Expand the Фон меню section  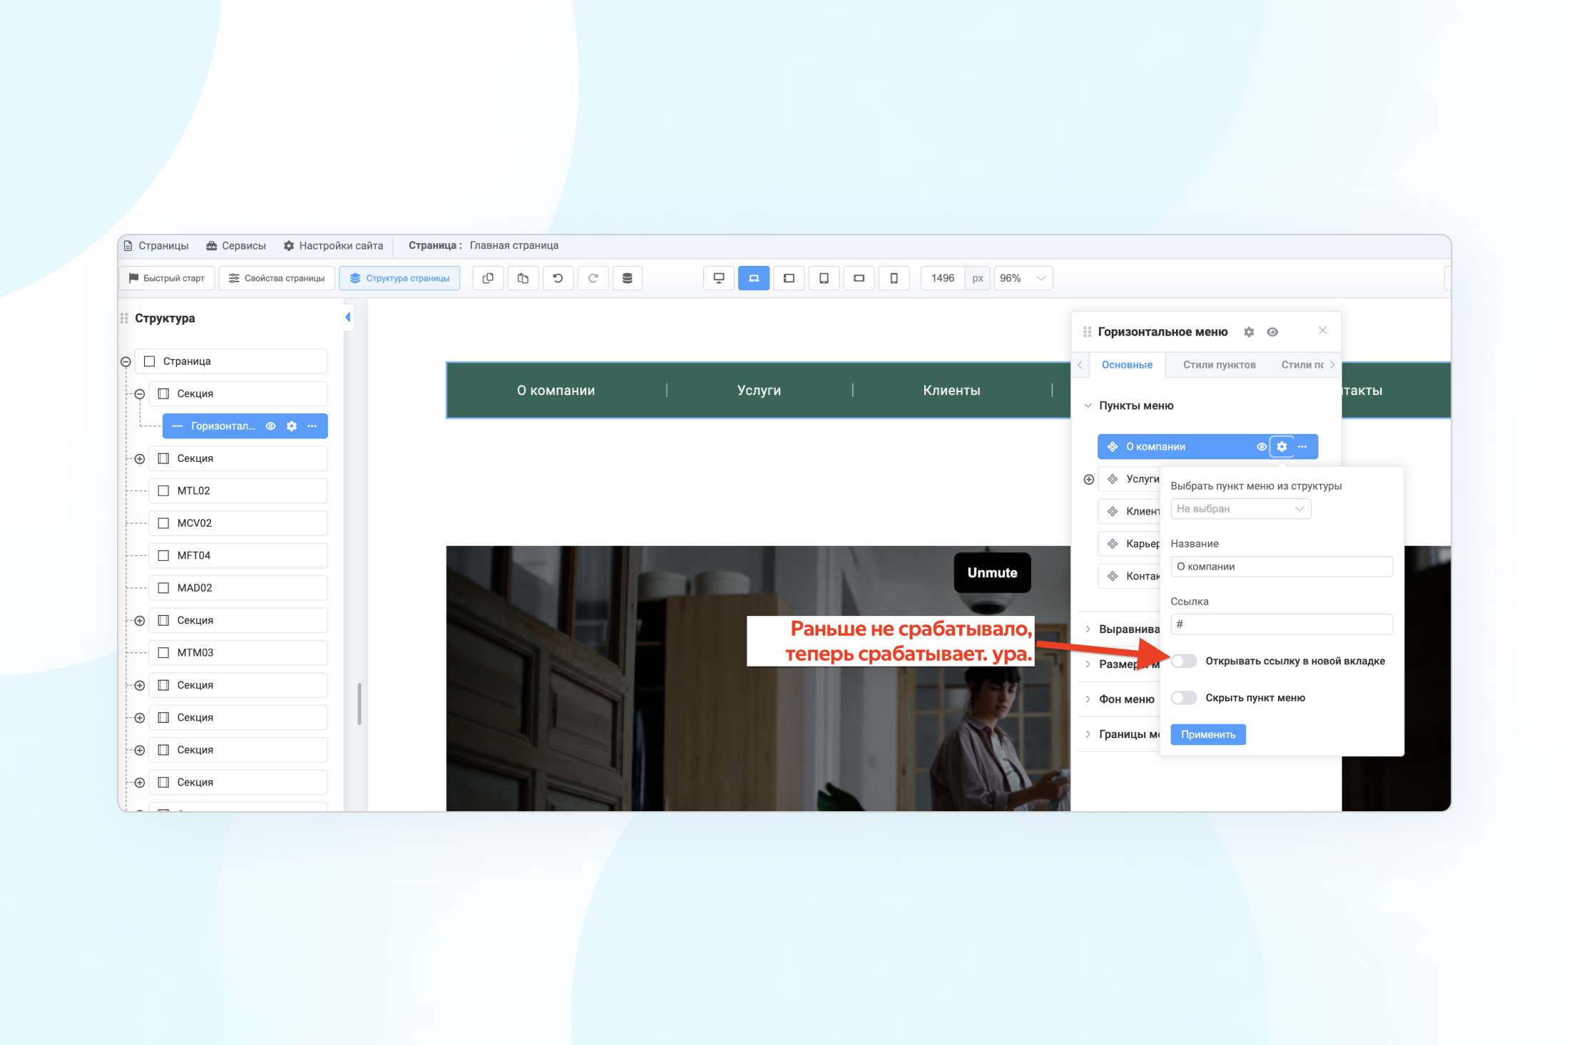point(1088,699)
